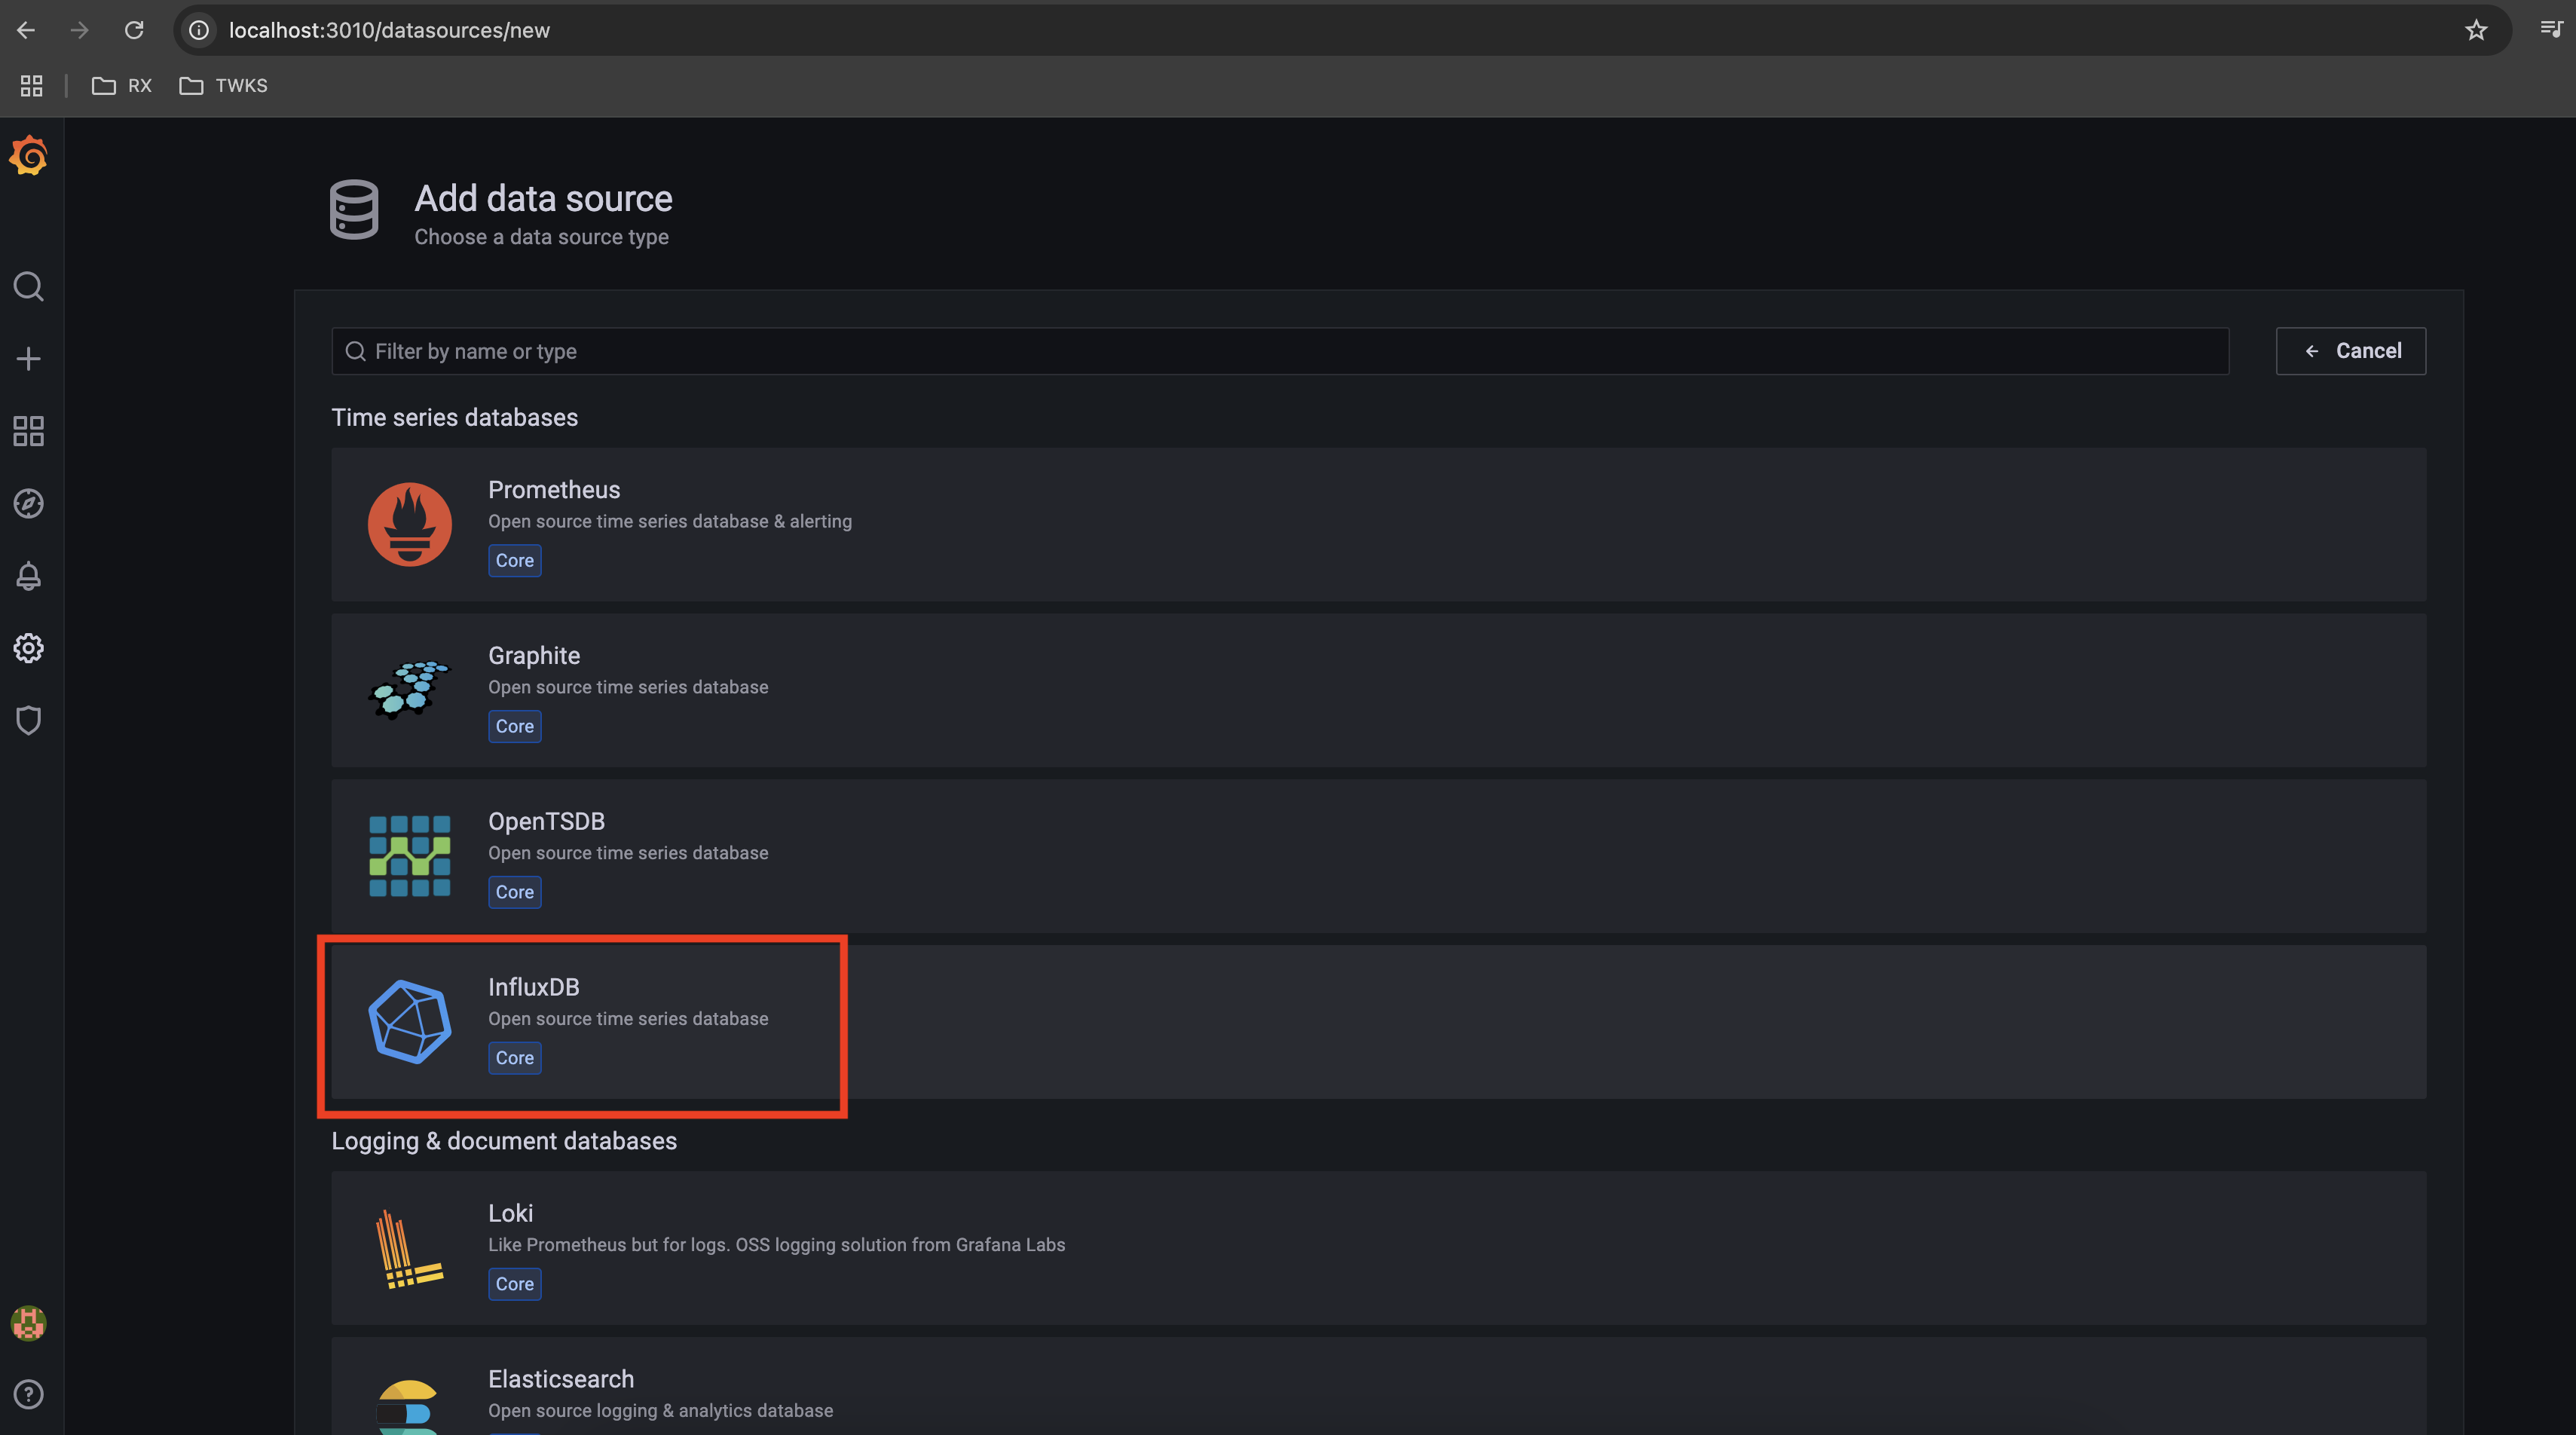Screen dimensions: 2576x1435
Task: Select the Prometheus Core badge
Action: click(514, 560)
